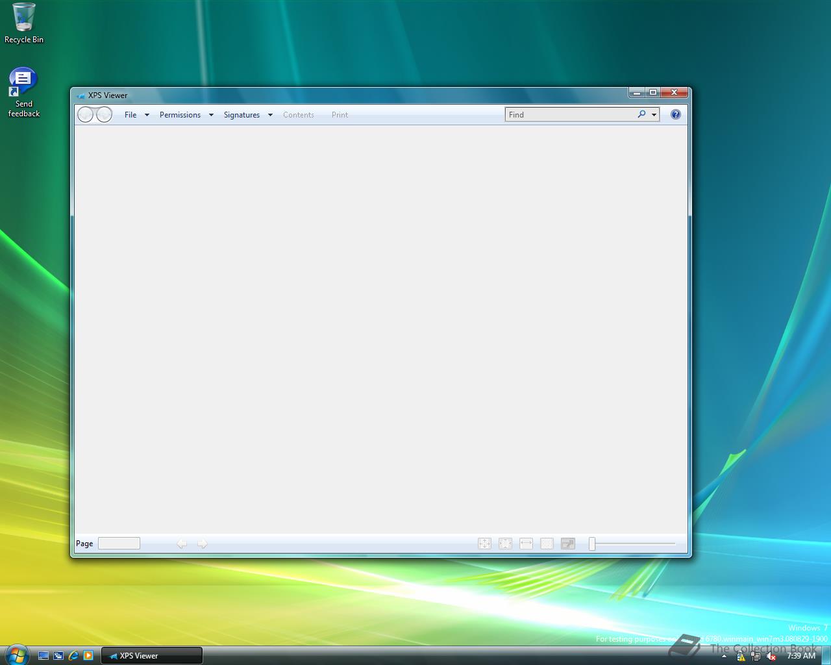Screen dimensions: 831x665
Task: Click Show Desktop in Quick Launch
Action: (x=43, y=656)
